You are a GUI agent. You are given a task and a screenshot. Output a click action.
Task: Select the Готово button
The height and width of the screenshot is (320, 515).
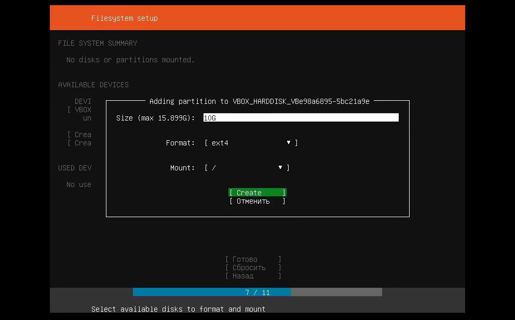253,259
